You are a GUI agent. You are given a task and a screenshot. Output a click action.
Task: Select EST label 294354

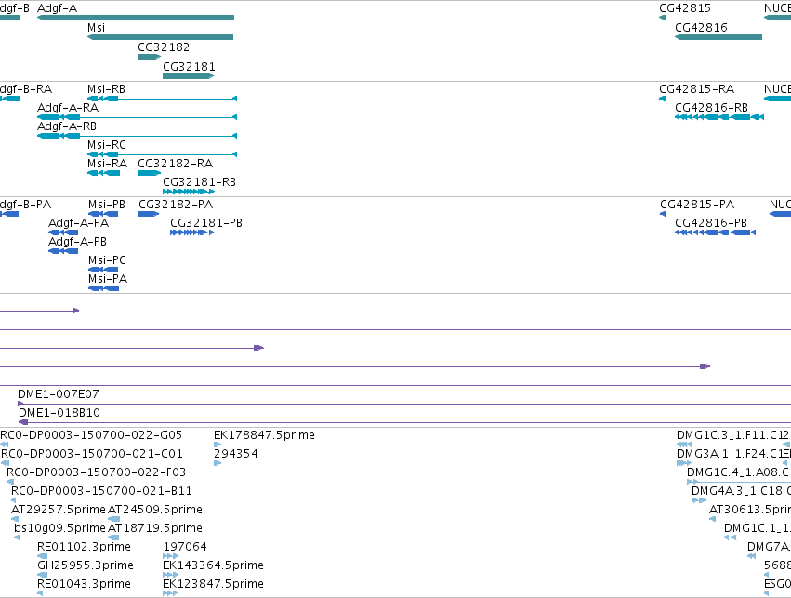(x=236, y=454)
